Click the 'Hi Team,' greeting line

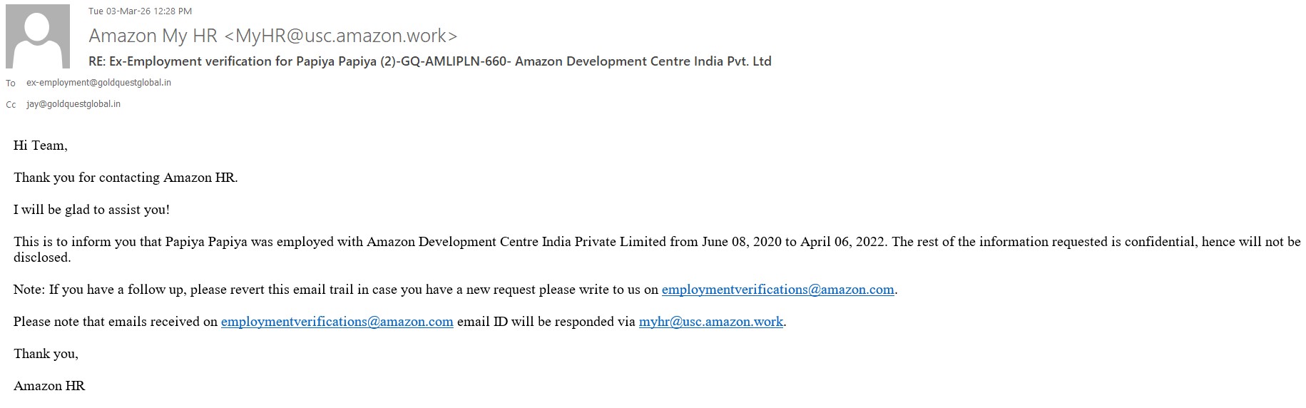click(41, 146)
